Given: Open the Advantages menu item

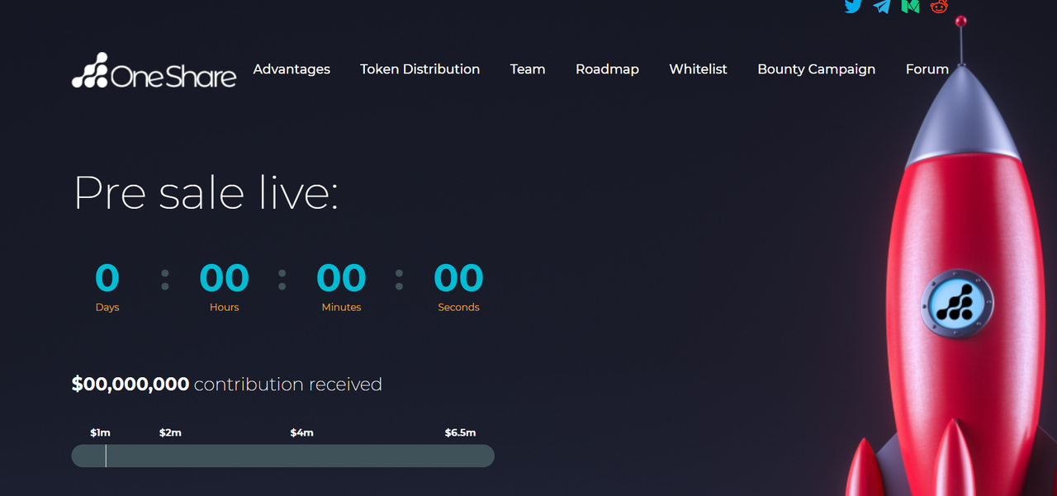Looking at the screenshot, I should point(292,69).
